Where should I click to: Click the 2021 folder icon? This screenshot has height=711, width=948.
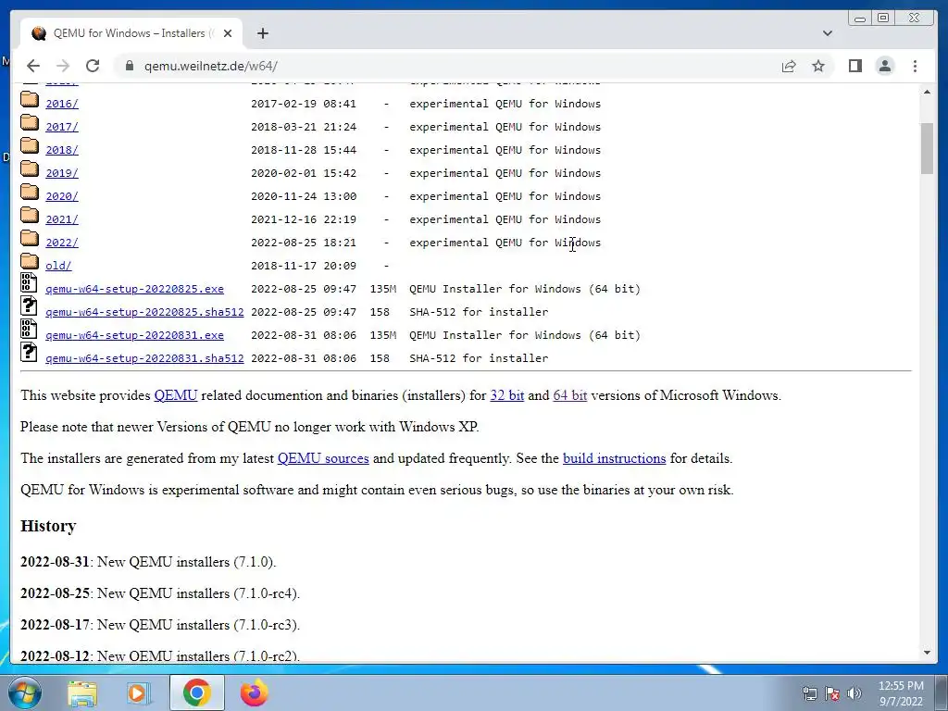click(29, 215)
